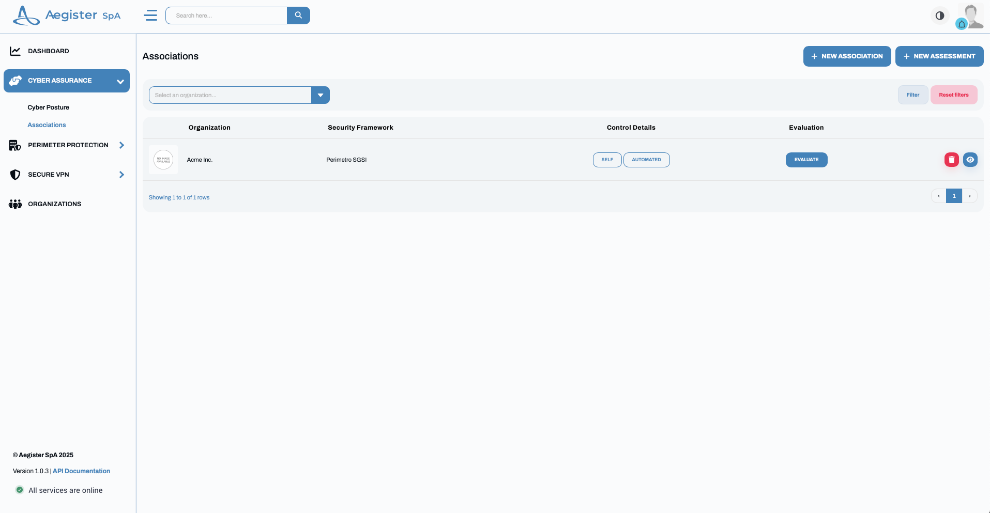Click the Select an organization field
This screenshot has height=513, width=990.
click(230, 95)
